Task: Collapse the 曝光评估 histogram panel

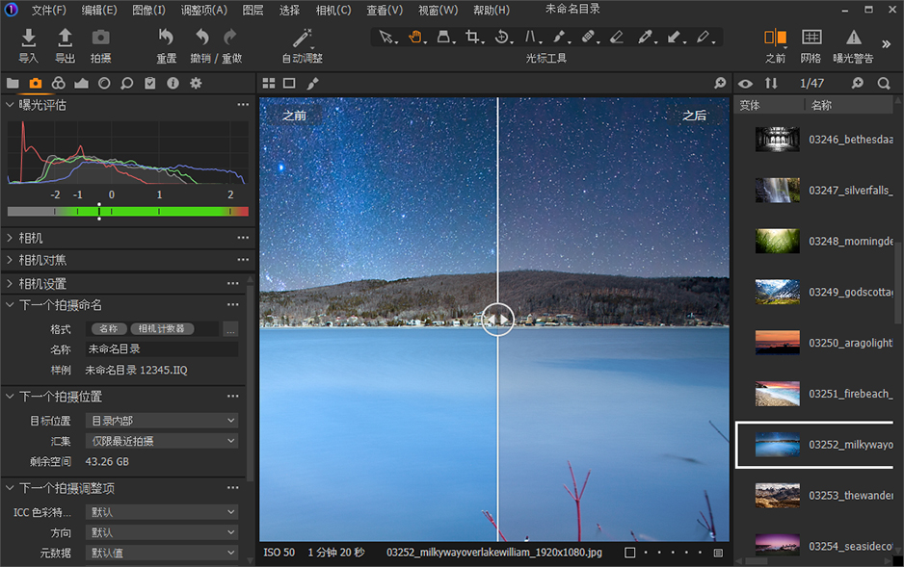Action: (10, 104)
